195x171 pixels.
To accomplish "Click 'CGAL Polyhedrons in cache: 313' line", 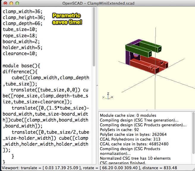I will point(130,139).
